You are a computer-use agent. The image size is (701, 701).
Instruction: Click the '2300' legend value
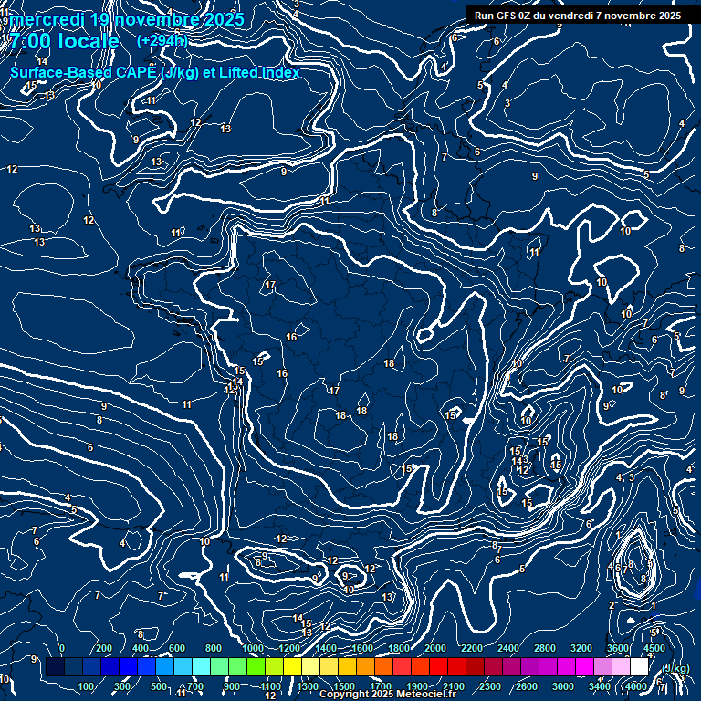tap(490, 686)
